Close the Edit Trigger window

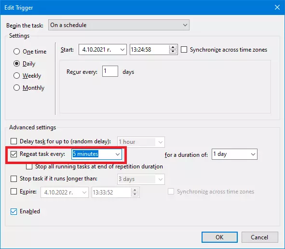click(277, 7)
